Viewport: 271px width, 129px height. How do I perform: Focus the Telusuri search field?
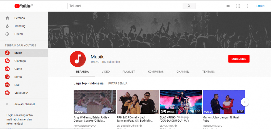click(125, 6)
